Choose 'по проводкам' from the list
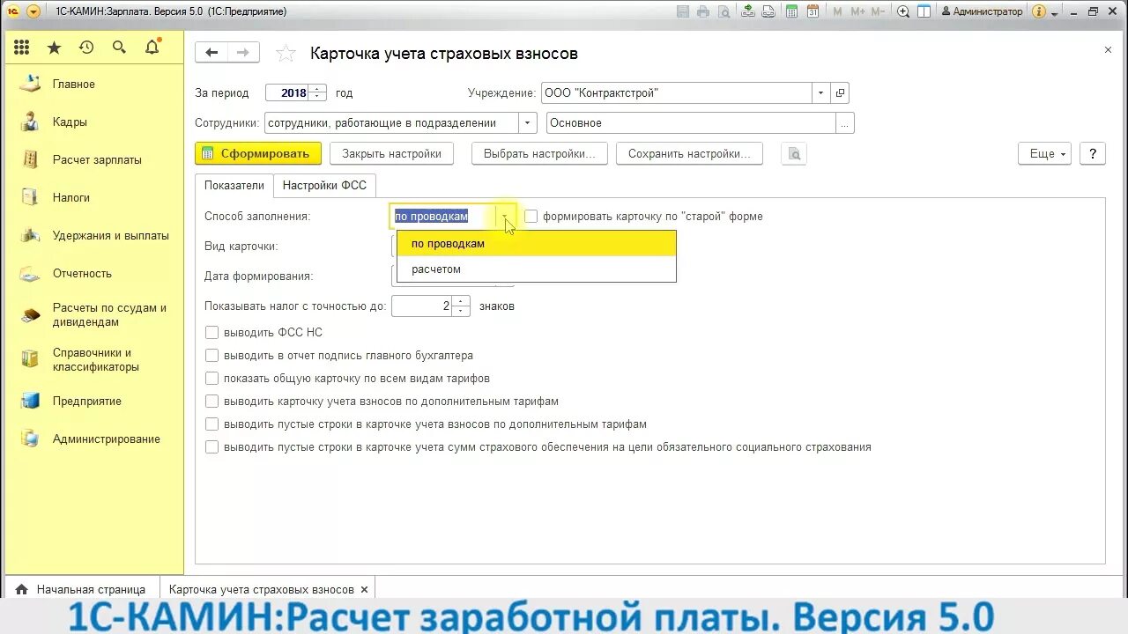This screenshot has width=1128, height=634. (x=536, y=244)
